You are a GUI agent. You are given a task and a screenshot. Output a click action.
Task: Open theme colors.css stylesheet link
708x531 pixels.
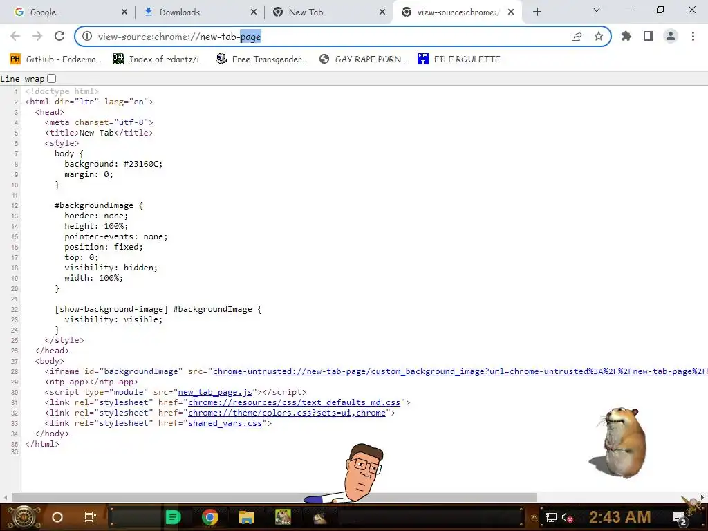287,413
